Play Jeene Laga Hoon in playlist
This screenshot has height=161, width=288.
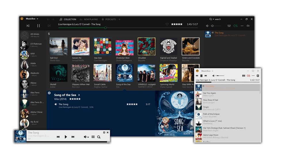tap(228, 136)
